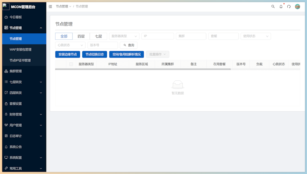Click 节点切换日志 button
307x174 pixels.
point(94,54)
